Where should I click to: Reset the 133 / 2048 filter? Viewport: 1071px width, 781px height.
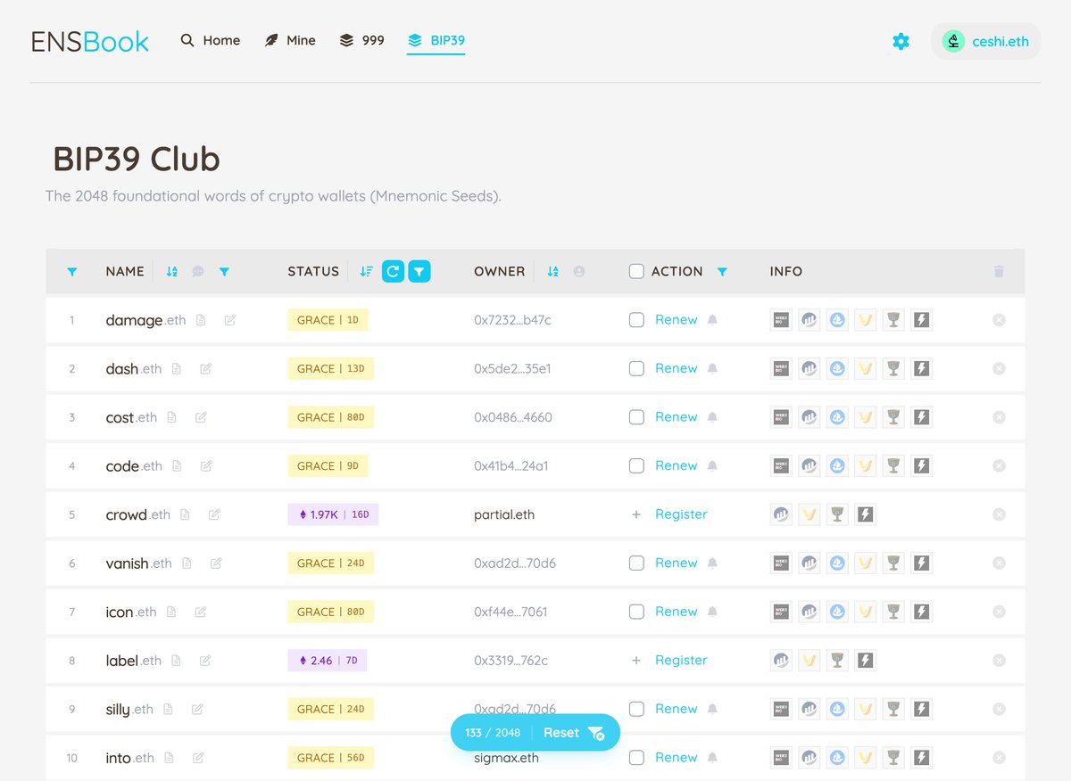coord(573,733)
